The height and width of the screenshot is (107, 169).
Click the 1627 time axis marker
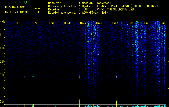[x=115, y=23]
